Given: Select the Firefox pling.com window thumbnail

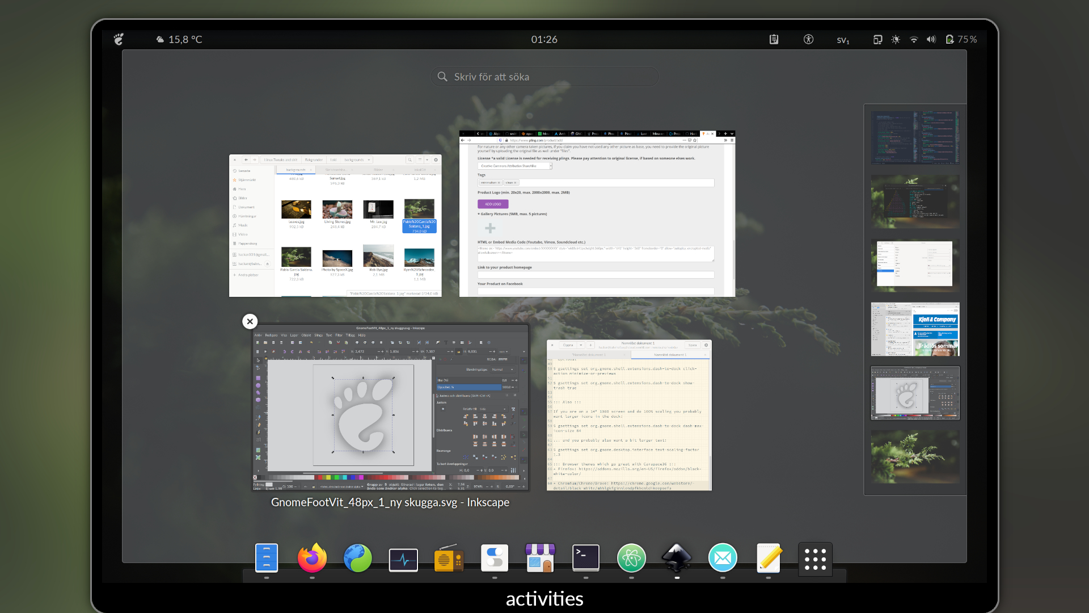Looking at the screenshot, I should 597,213.
